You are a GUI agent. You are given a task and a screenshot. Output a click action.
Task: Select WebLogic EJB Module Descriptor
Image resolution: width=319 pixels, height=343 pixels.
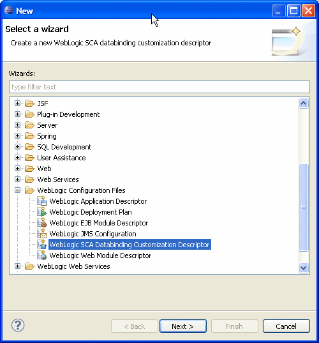pyautogui.click(x=99, y=223)
